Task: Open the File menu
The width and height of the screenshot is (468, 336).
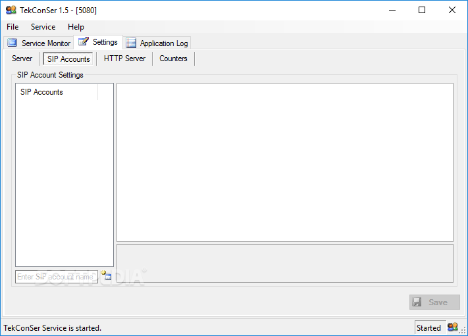Action: (x=13, y=27)
